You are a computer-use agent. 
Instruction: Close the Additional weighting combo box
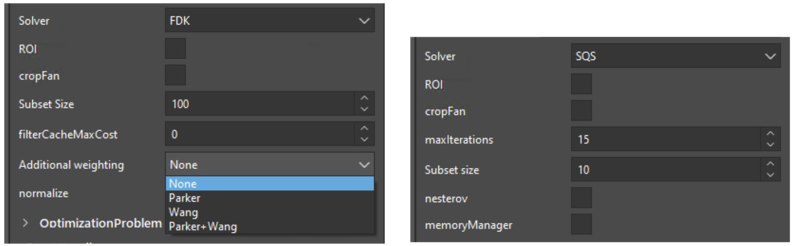coord(270,164)
